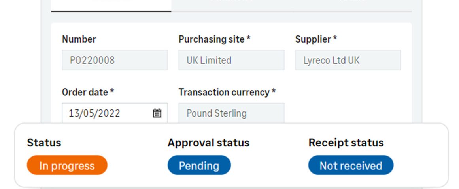Click the Purchasing site label
The width and height of the screenshot is (459, 189).
pos(214,39)
